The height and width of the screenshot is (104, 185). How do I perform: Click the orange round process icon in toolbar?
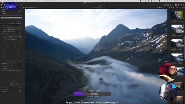coord(179,5)
